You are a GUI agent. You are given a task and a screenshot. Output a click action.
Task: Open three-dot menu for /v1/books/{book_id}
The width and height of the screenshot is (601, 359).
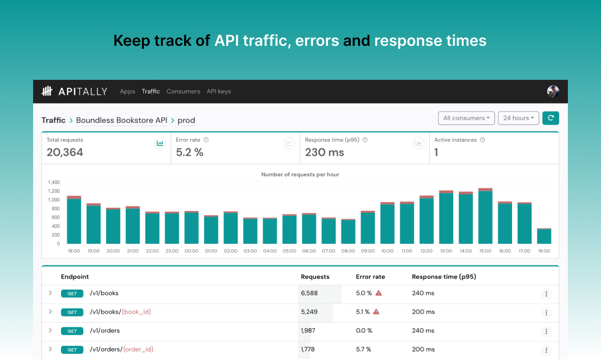coord(546,313)
